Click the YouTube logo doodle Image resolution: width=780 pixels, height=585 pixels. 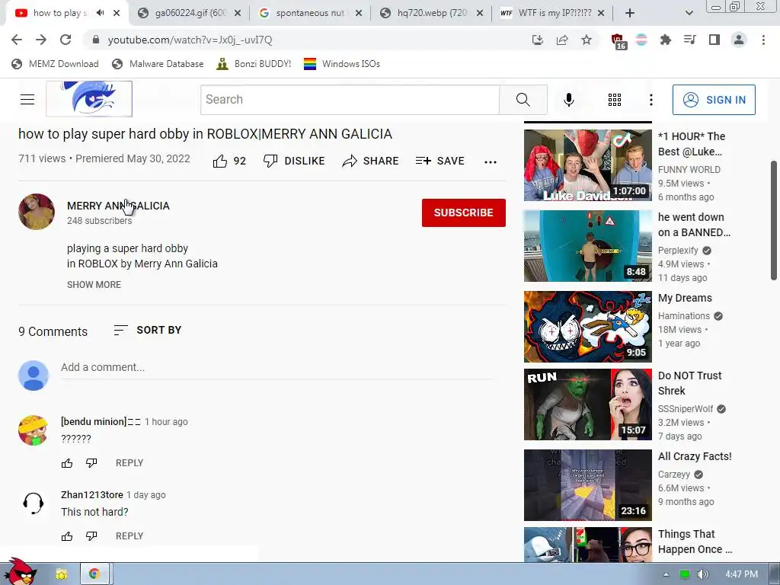pyautogui.click(x=89, y=99)
